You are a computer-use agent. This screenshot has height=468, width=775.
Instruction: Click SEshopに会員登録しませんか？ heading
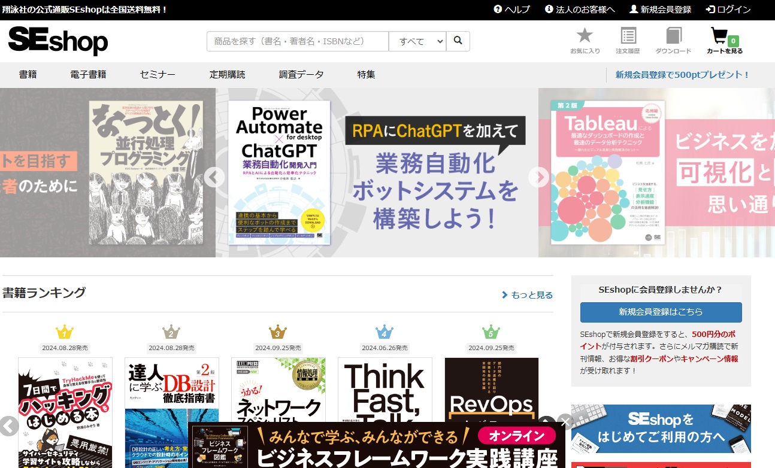click(x=661, y=290)
